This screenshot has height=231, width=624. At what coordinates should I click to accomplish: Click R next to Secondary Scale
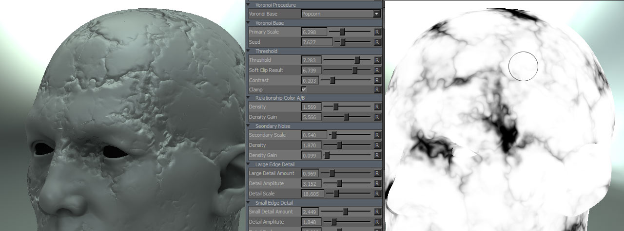[x=377, y=135]
